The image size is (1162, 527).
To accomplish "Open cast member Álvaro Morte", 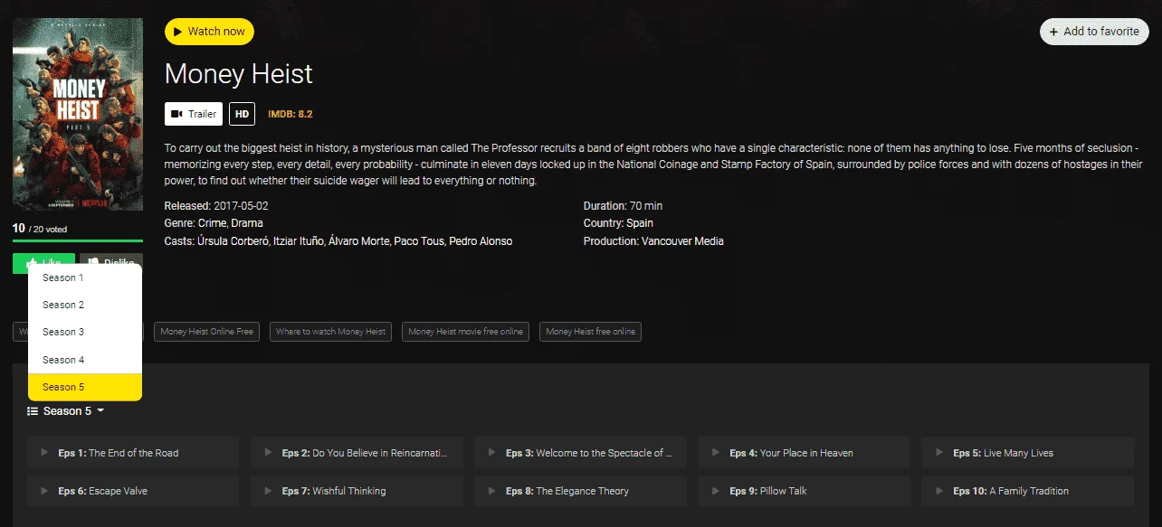I will pos(359,241).
